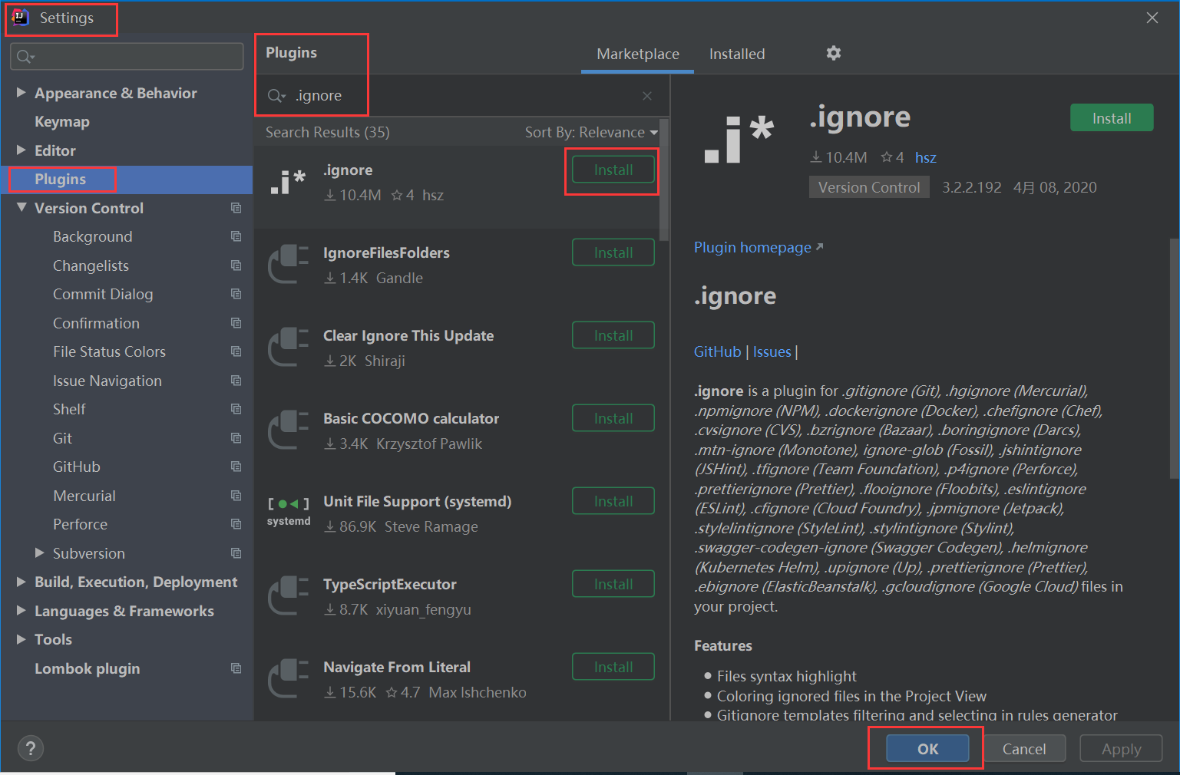Select the Marketplace tab
This screenshot has width=1180, height=775.
638,54
